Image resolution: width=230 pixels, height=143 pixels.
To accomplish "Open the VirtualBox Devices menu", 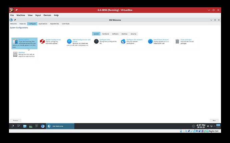I will click(x=47, y=15).
